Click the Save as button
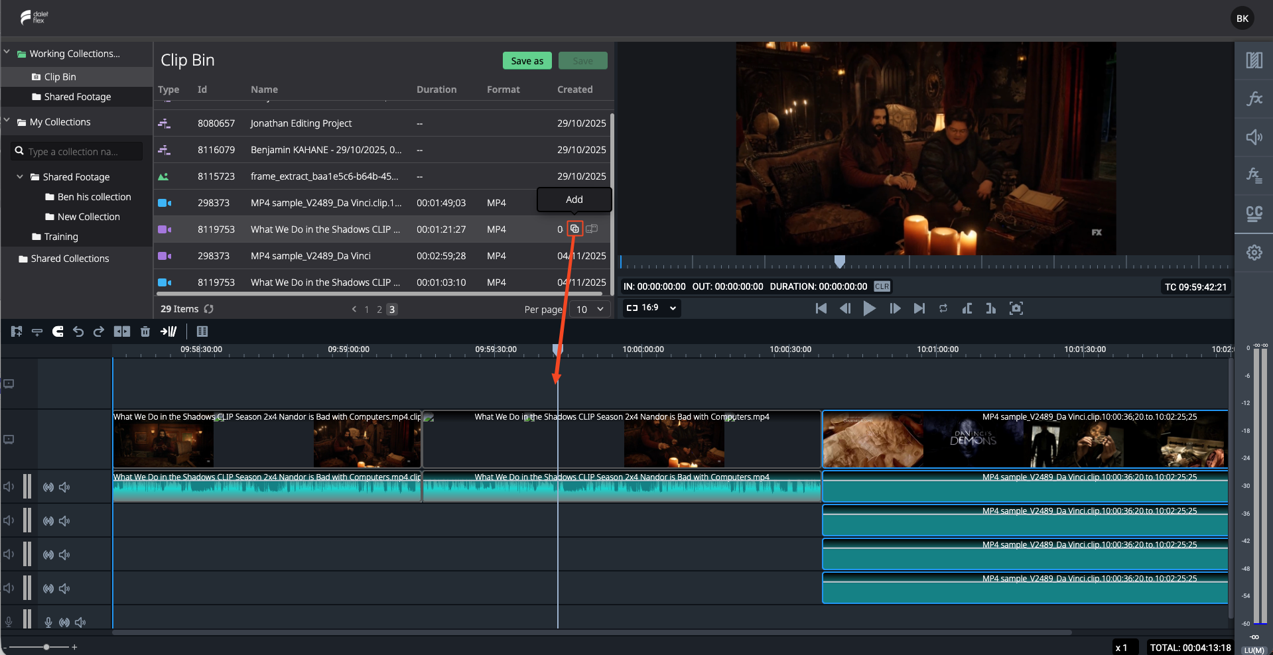Viewport: 1273px width, 655px height. coord(527,61)
